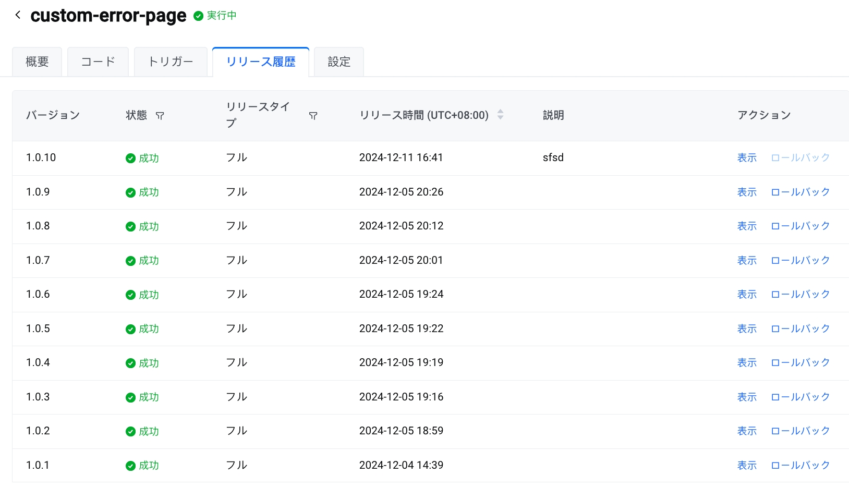Click the リリース時間 (UTC+08:00) column header
Screen dimensions: 849x487
(424, 115)
